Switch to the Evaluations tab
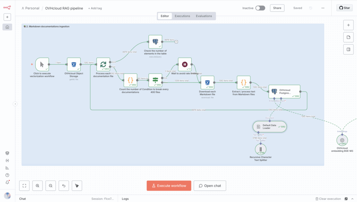The width and height of the screenshot is (357, 202). point(204,16)
